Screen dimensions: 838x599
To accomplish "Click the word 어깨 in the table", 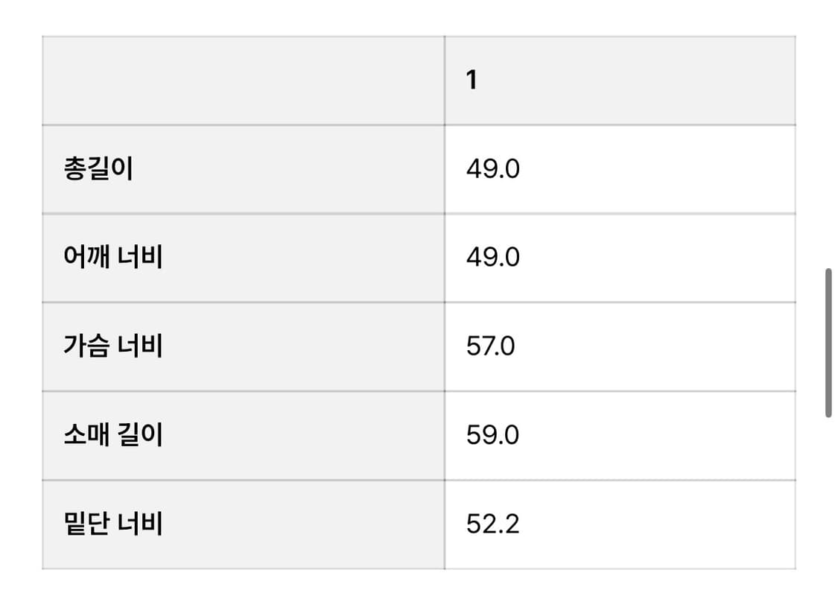I will [86, 258].
